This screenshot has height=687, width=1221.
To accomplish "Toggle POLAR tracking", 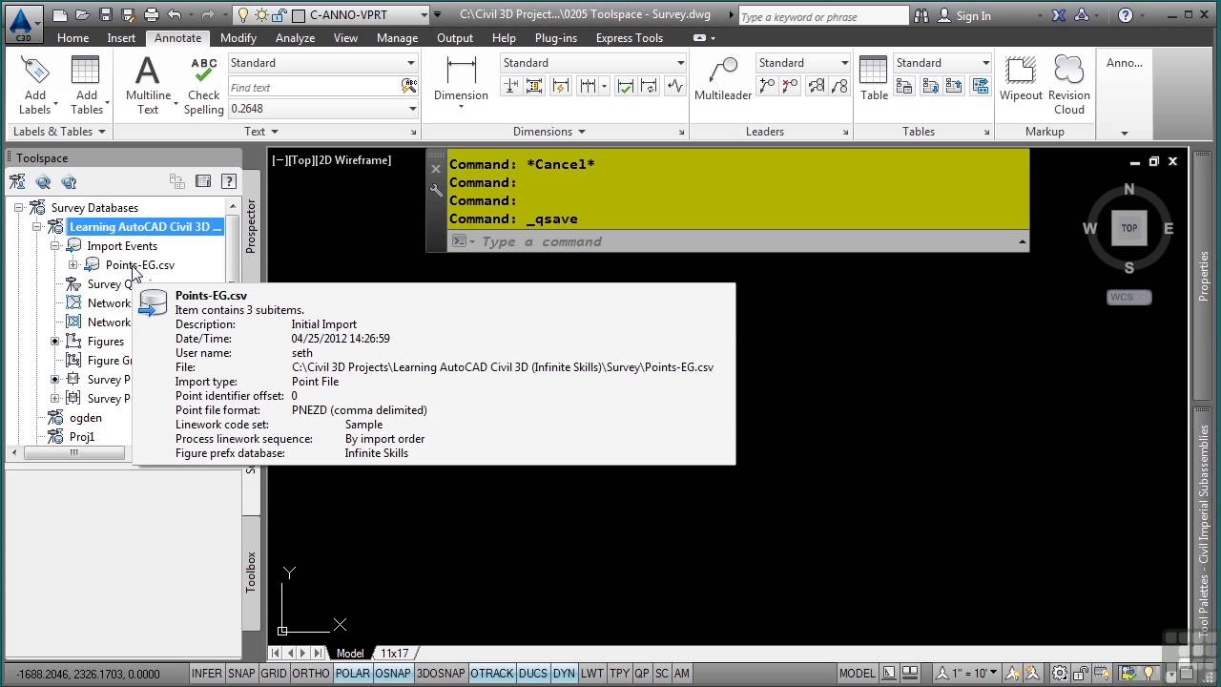I will coord(352,674).
